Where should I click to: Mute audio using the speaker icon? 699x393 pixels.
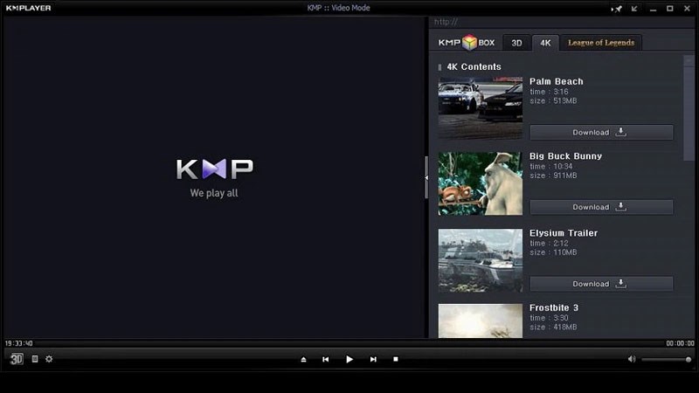pos(632,359)
